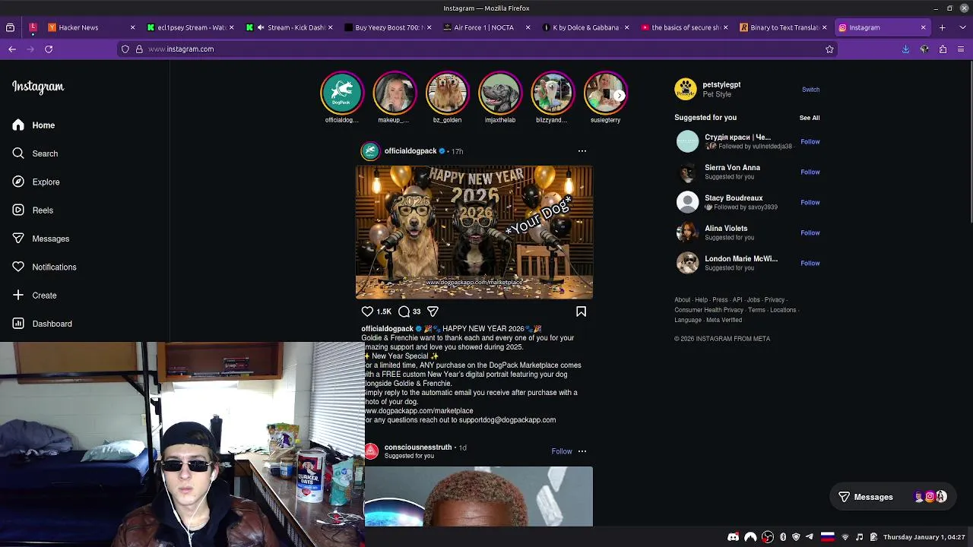
Task: Open the petstylegpt profile avatar
Action: click(686, 90)
